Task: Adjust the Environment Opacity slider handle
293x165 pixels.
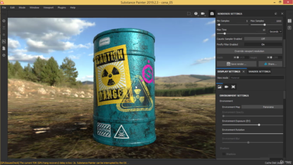Action: coord(223,116)
